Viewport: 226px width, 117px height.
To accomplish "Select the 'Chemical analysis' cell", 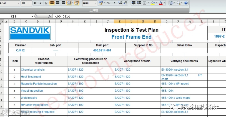I will point(44,70).
